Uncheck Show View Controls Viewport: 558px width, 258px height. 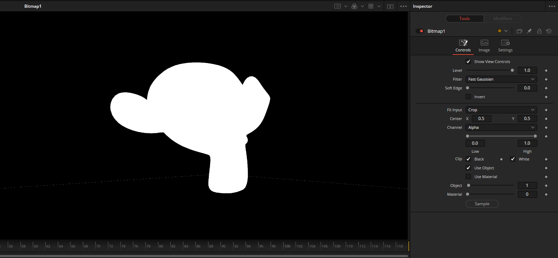468,62
